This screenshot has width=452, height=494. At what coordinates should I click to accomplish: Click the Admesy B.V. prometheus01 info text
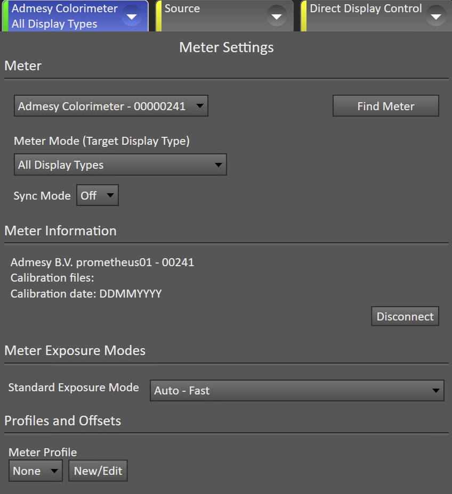[x=102, y=262]
